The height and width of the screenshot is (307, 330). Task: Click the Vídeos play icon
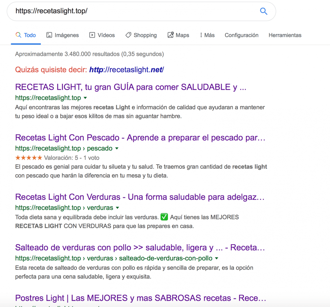92,35
